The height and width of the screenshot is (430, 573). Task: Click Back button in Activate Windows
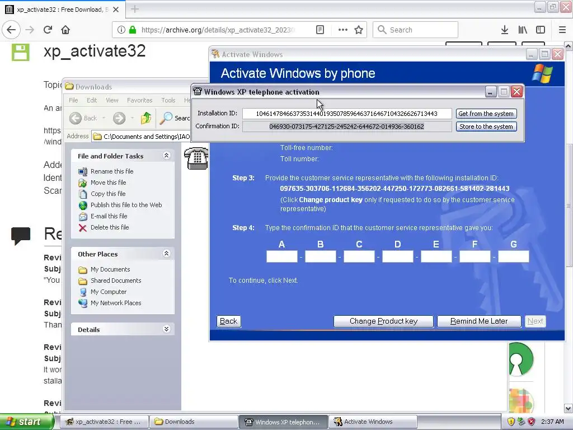pyautogui.click(x=229, y=321)
